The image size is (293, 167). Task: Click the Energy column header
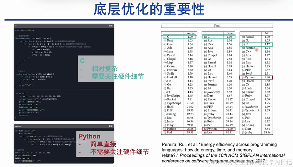click(190, 33)
